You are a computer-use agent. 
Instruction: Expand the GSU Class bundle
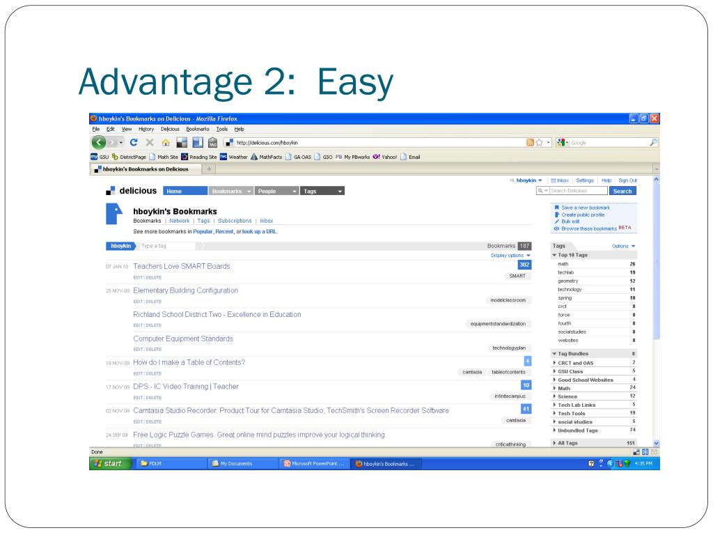pos(554,372)
